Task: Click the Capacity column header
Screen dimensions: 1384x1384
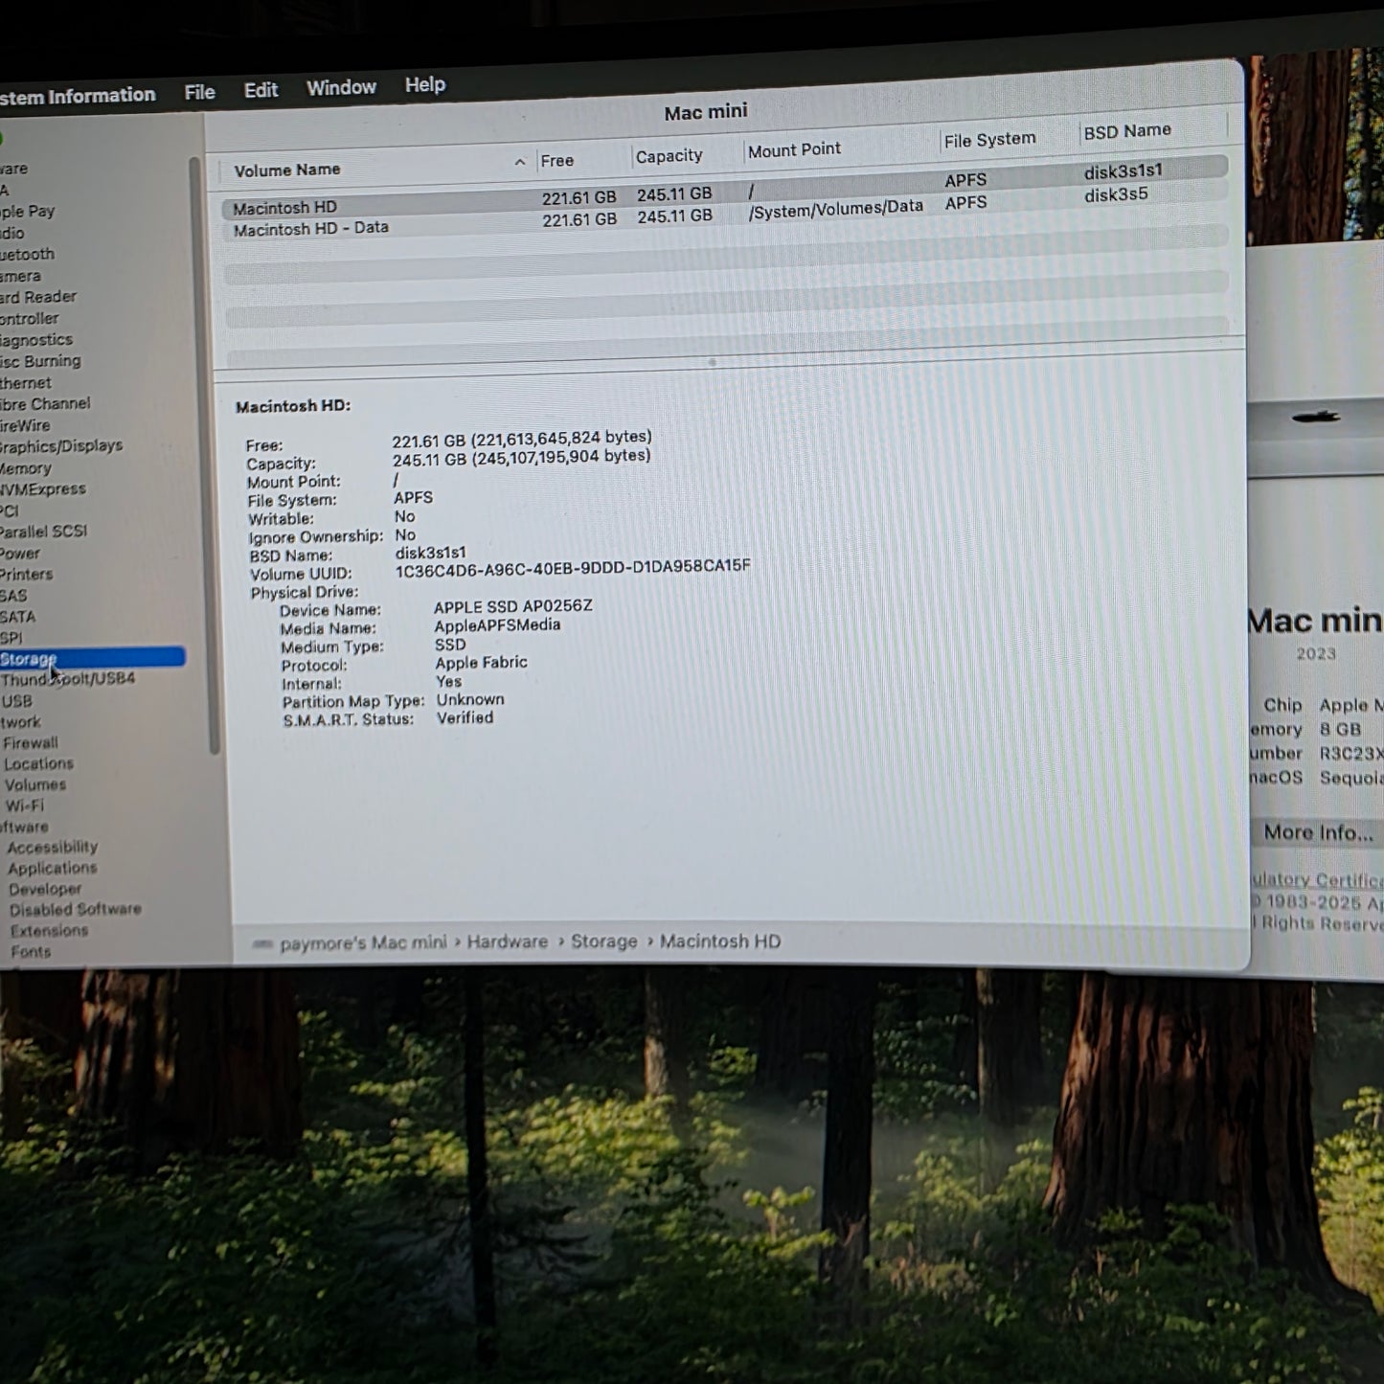Action: point(669,155)
